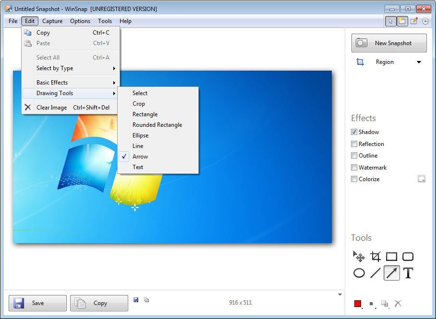Open the line width dropdown beside red swatch

pos(372,304)
